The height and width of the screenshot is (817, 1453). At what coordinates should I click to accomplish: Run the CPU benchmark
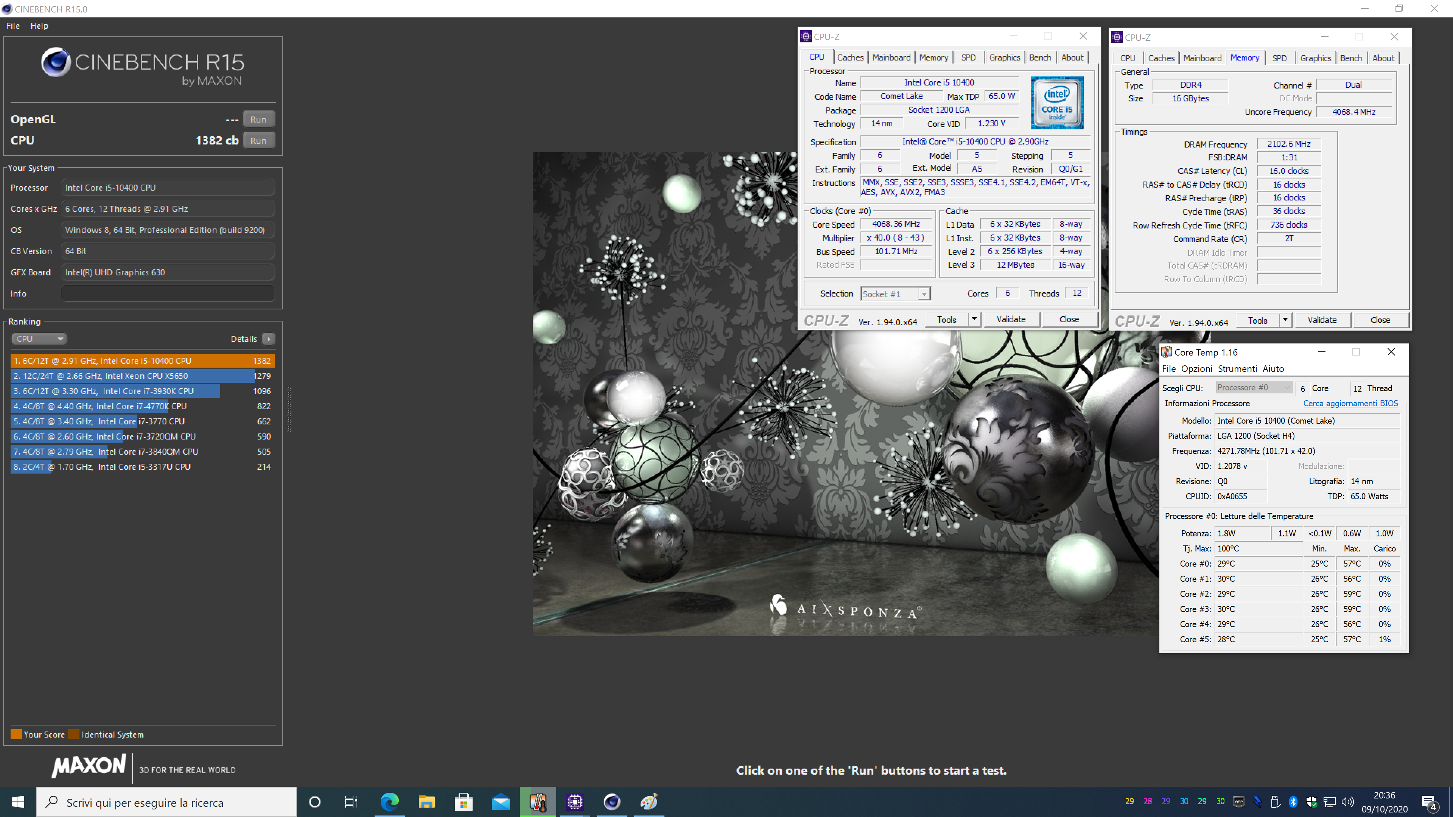pos(258,140)
